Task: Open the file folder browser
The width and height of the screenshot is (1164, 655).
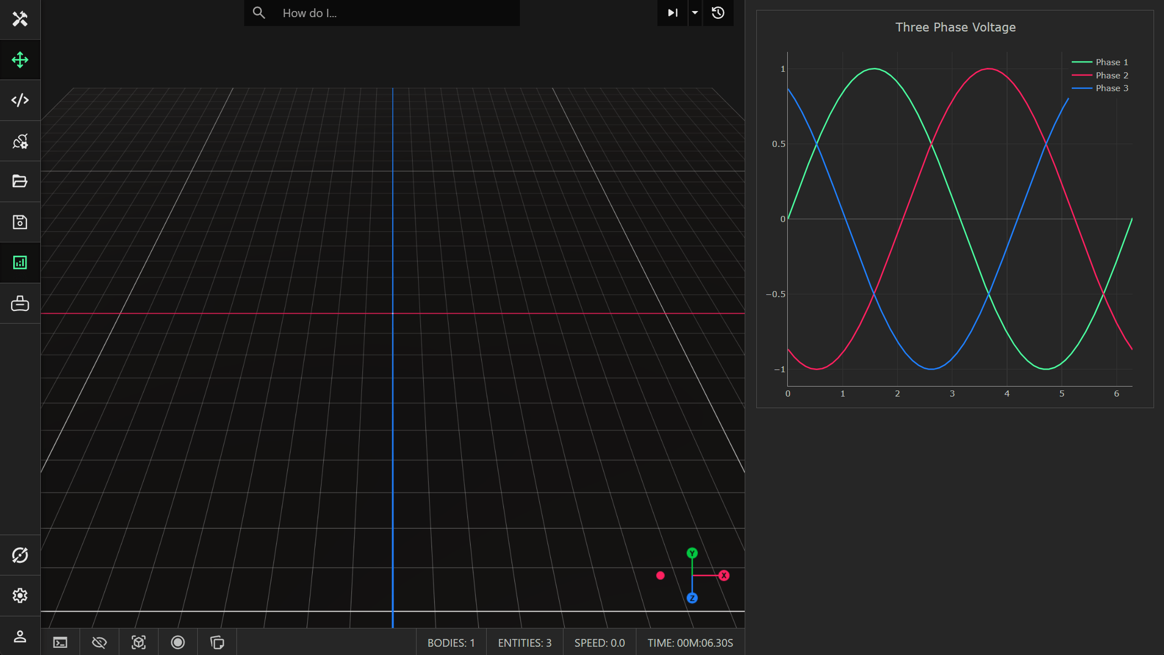Action: point(20,181)
